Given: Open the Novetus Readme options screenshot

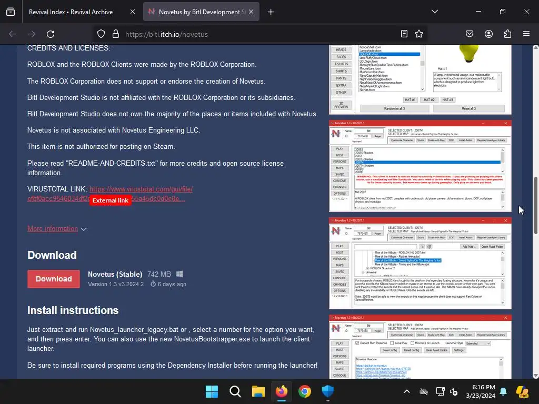Looking at the screenshot, I should (420, 347).
